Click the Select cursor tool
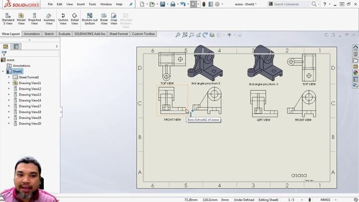 [193, 4]
